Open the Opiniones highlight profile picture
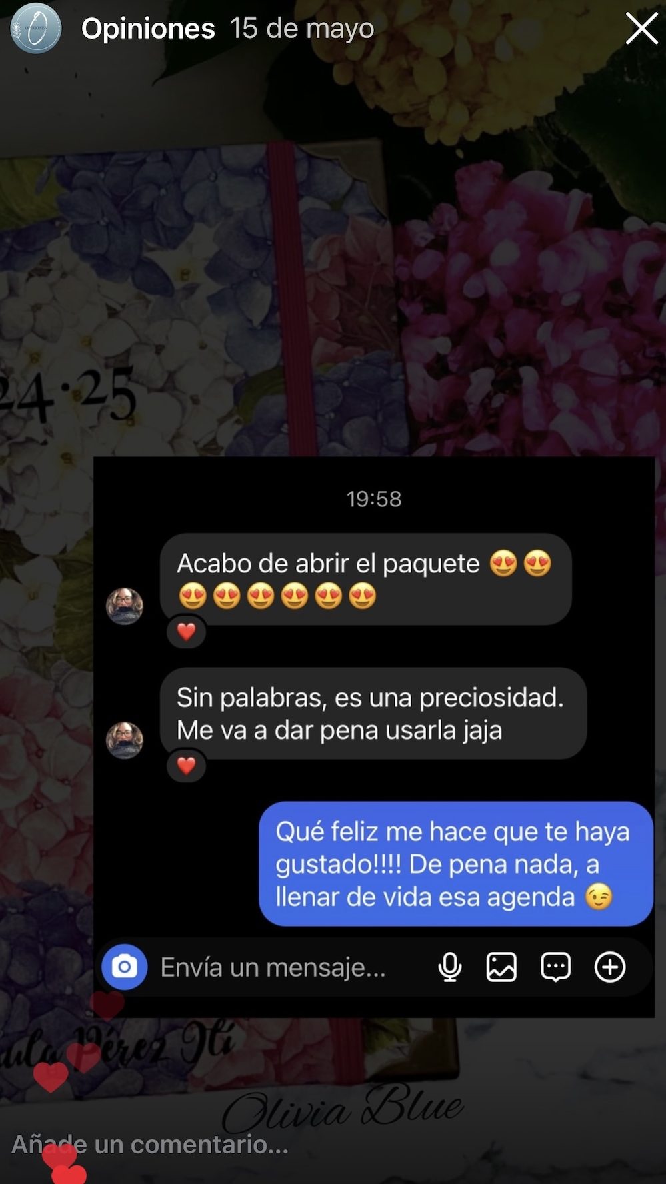 (36, 28)
